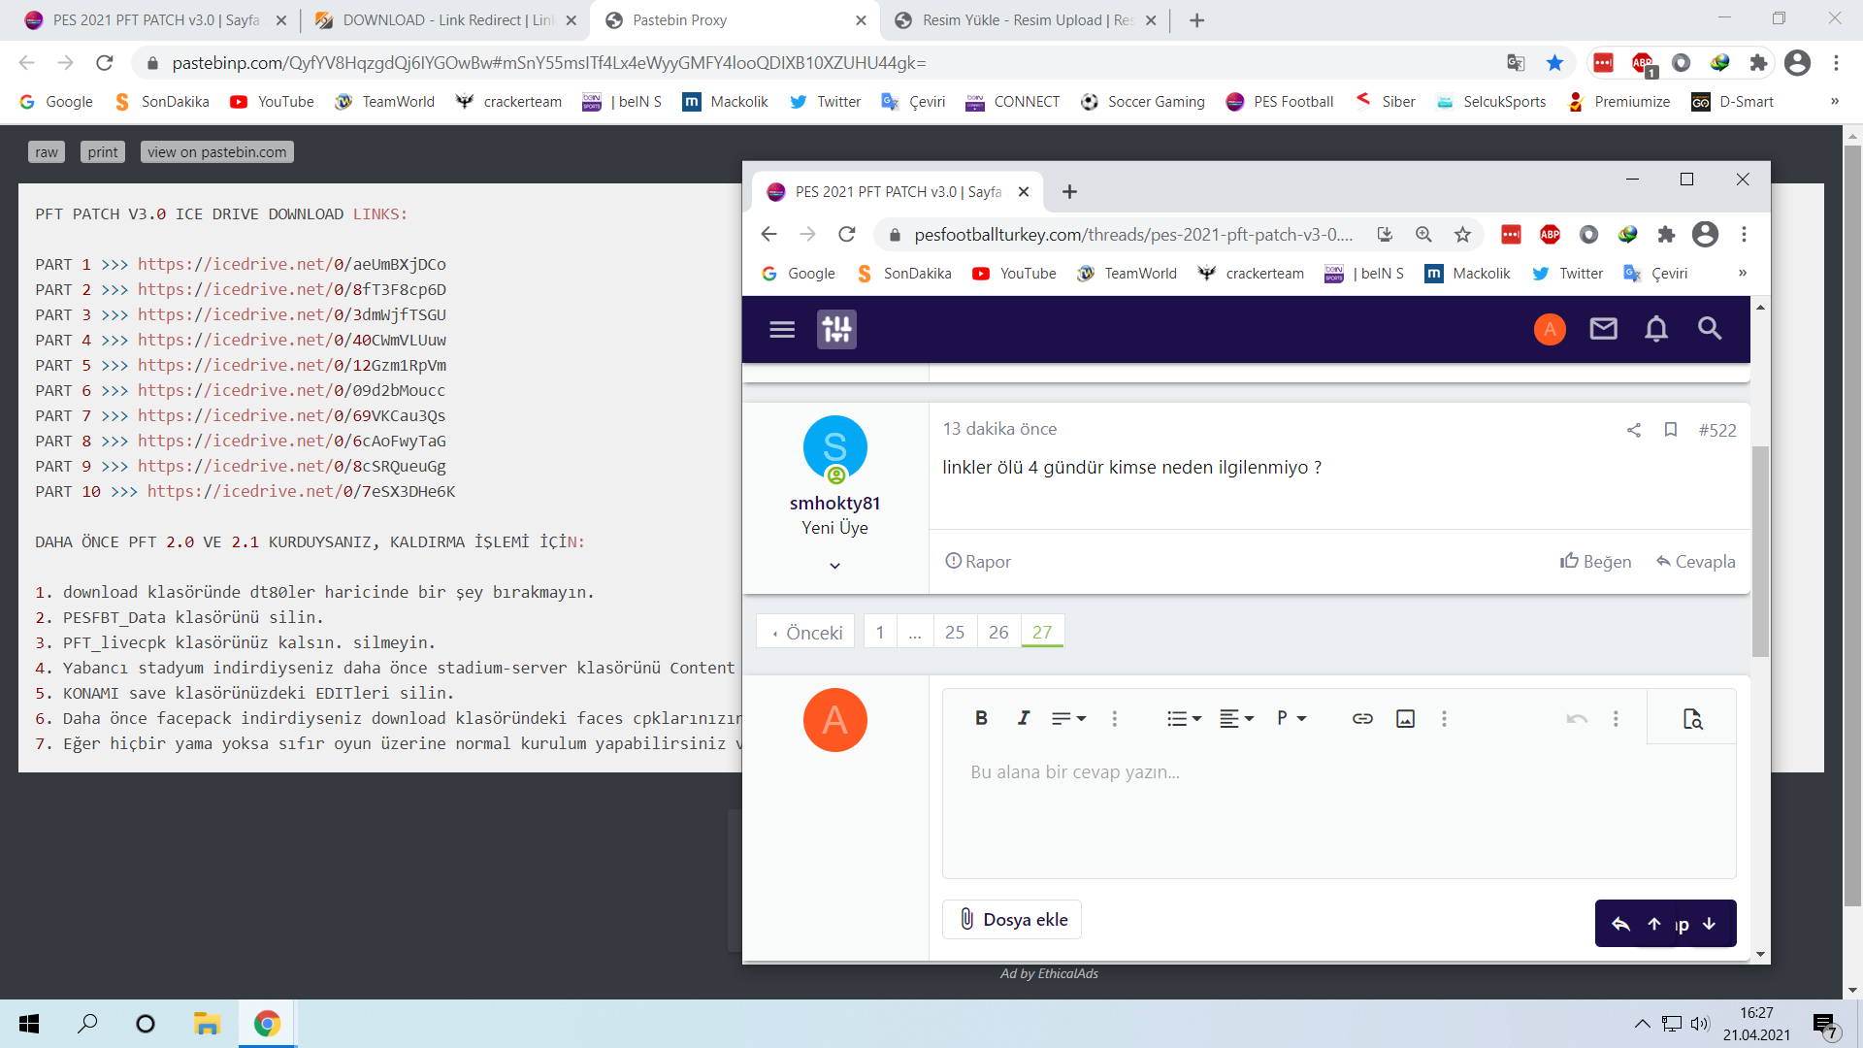Open more options beside the undo arrow
The image size is (1863, 1048).
[1616, 718]
